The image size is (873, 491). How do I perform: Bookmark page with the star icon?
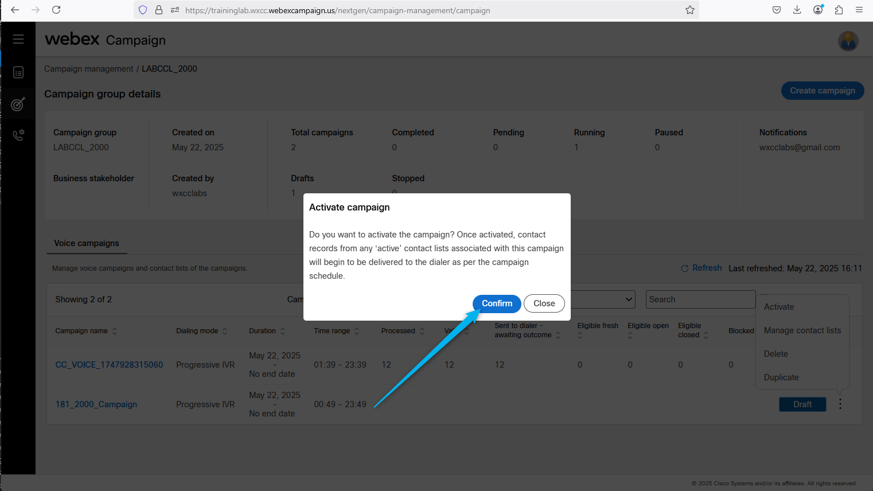coord(690,10)
